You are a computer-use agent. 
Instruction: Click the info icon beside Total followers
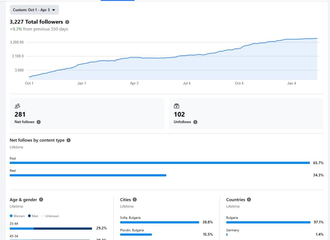click(x=67, y=22)
